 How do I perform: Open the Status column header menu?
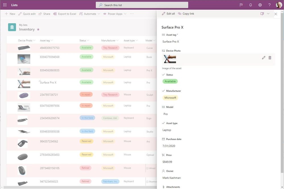point(84,41)
